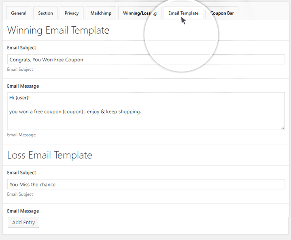Image resolution: width=291 pixels, height=240 pixels.
Task: Focus the winning Email Subject input field
Action: pyautogui.click(x=146, y=59)
